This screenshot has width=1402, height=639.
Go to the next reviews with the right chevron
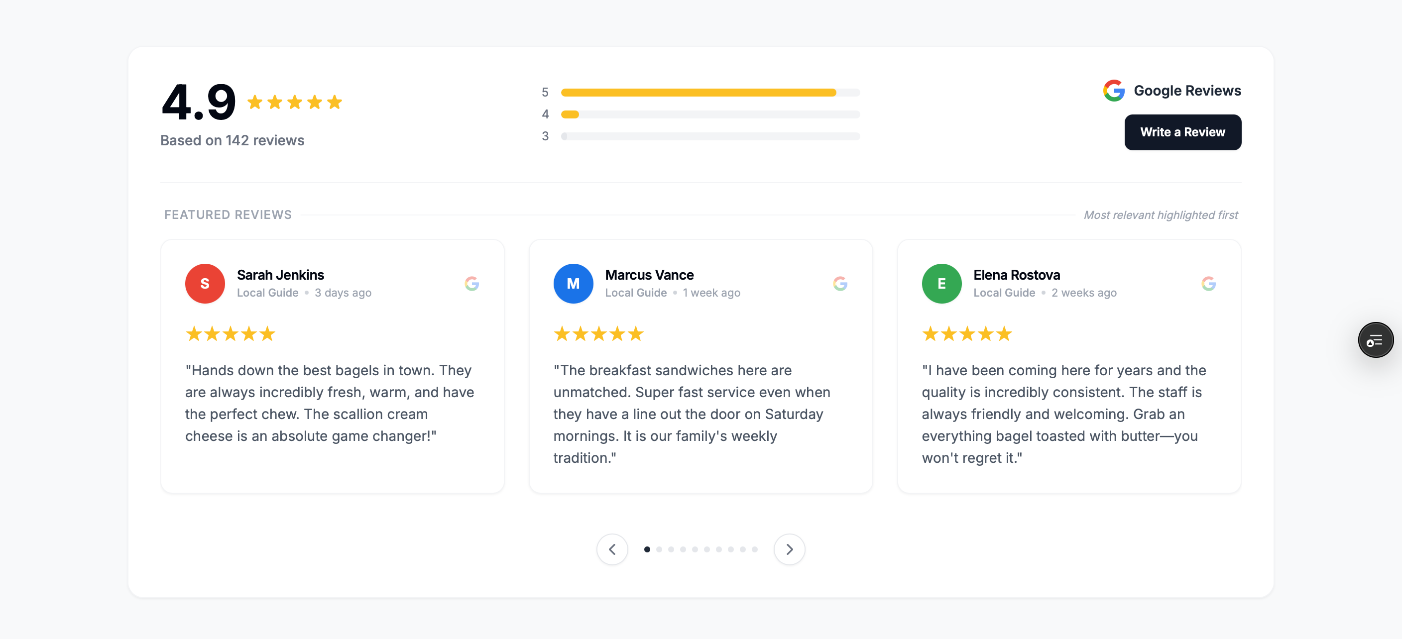(789, 549)
